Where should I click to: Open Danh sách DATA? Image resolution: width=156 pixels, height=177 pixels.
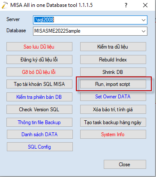(x=40, y=134)
